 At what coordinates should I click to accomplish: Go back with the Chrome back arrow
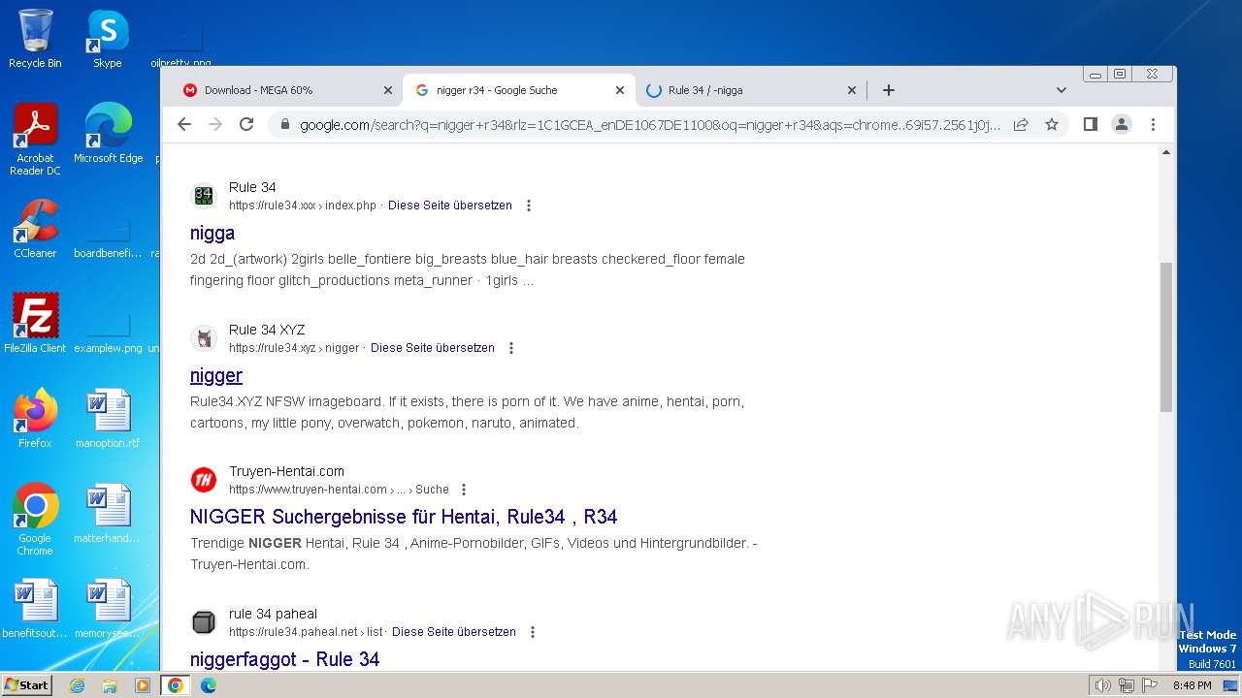184,124
